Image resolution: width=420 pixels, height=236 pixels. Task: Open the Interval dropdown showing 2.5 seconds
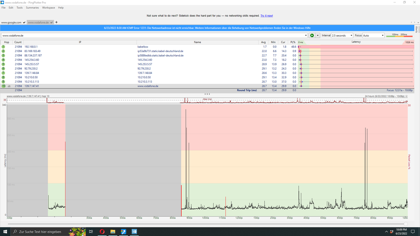tap(342, 35)
